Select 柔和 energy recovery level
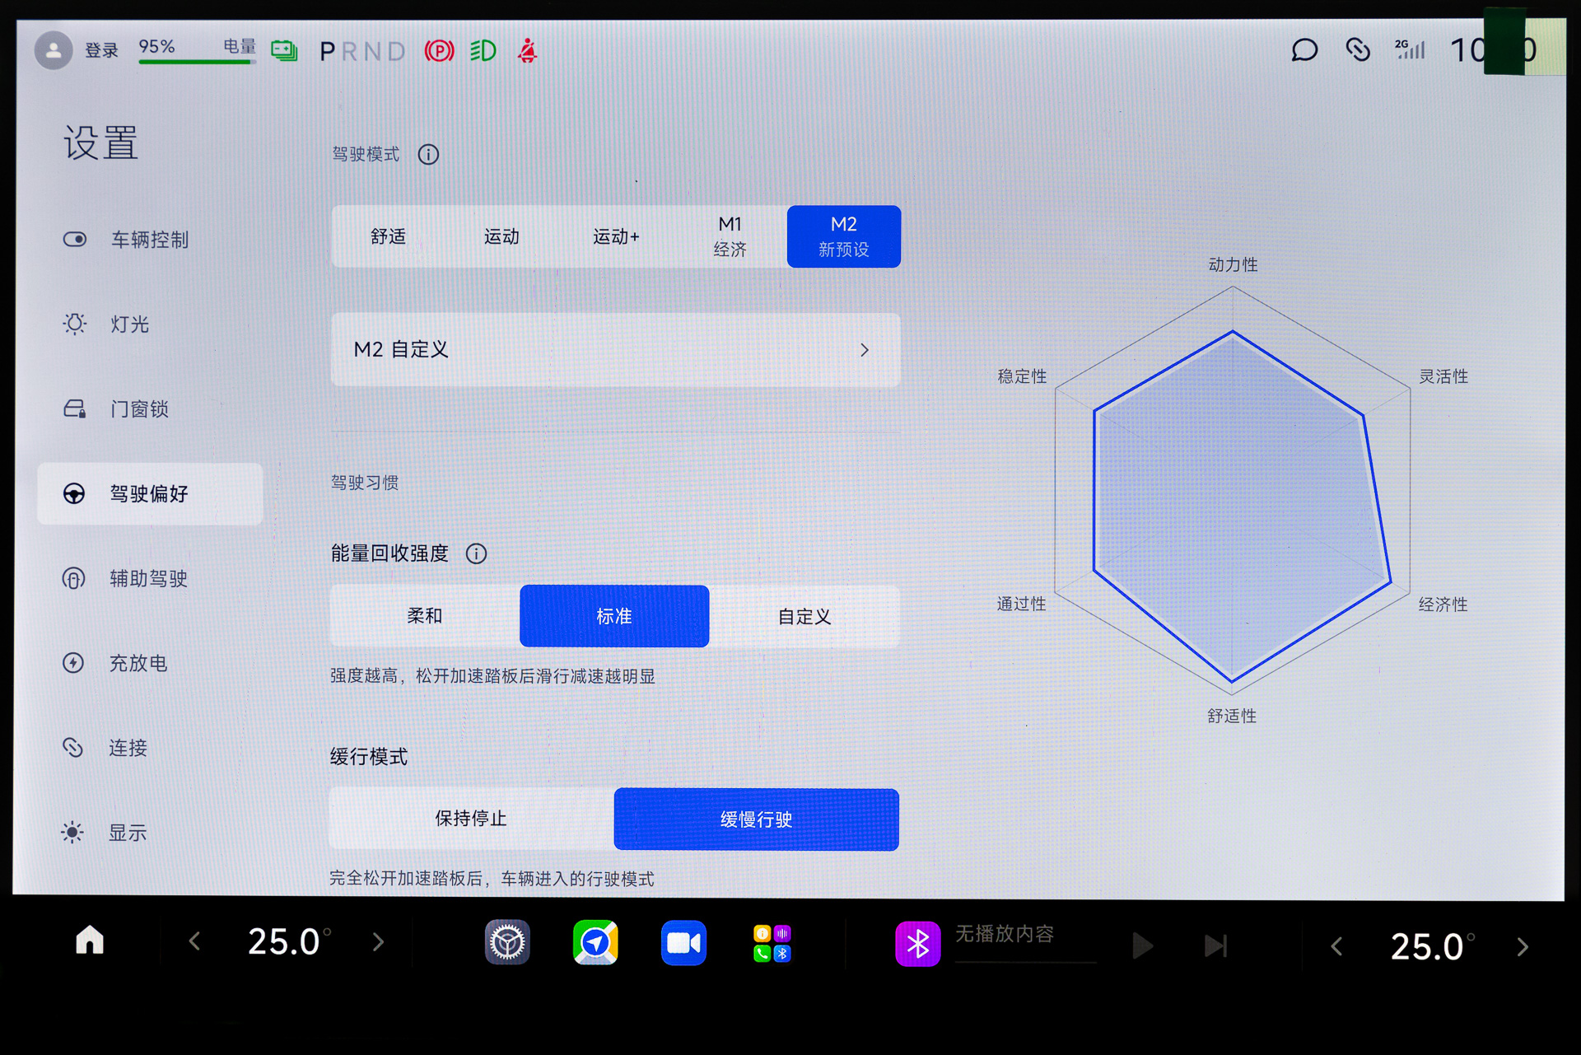 (425, 616)
